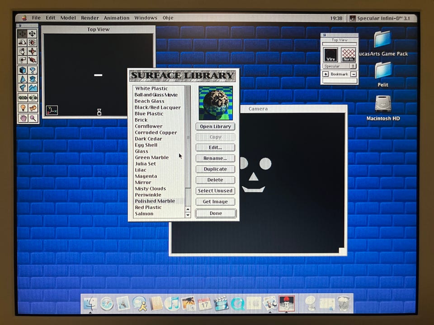Open the LucasArts Game Pack folder
This screenshot has width=434, height=325.
[383, 39]
